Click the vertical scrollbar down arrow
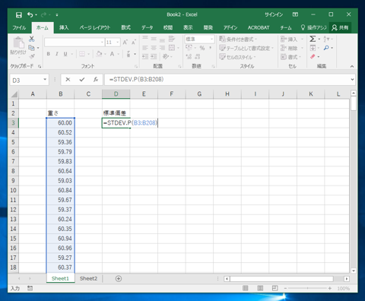 (354, 271)
